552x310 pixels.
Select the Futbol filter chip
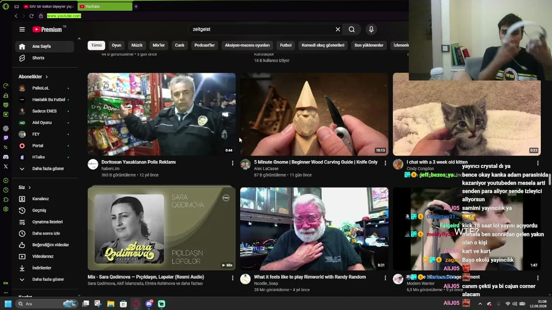pos(285,45)
